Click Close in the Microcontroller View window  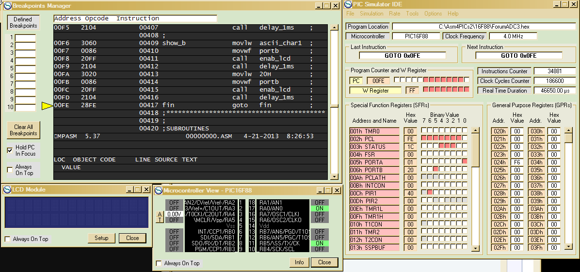[324, 262]
